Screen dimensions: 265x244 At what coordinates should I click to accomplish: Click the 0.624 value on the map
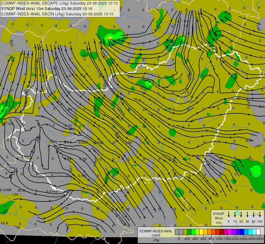[x=83, y=143]
